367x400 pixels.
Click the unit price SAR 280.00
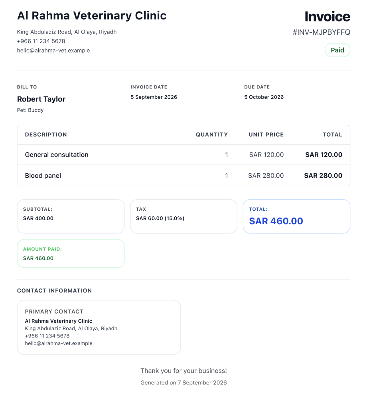tap(266, 176)
